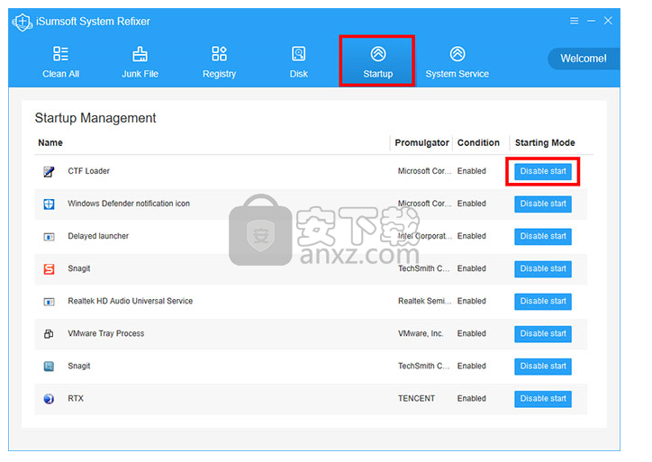Close the System Refixer window
The width and height of the screenshot is (652, 462).
[x=608, y=21]
